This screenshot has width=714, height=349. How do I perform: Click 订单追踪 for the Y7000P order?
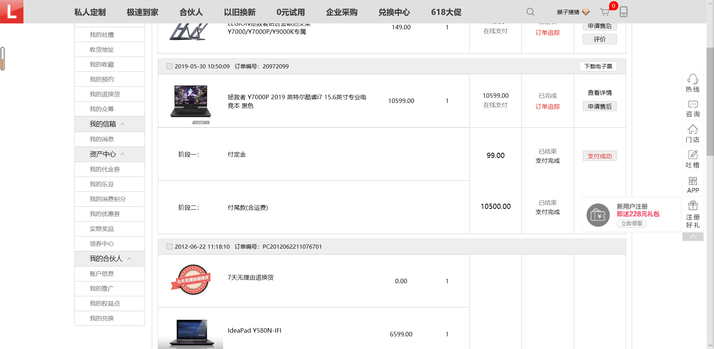tap(547, 107)
